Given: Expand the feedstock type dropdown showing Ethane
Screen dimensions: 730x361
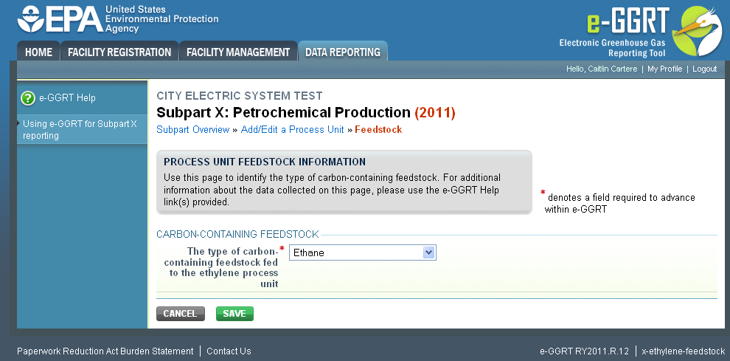Looking at the screenshot, I should pyautogui.click(x=363, y=252).
